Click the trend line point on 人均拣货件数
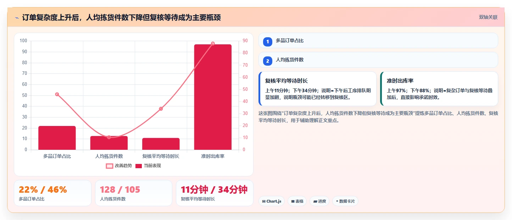512x220 pixels. [109, 137]
